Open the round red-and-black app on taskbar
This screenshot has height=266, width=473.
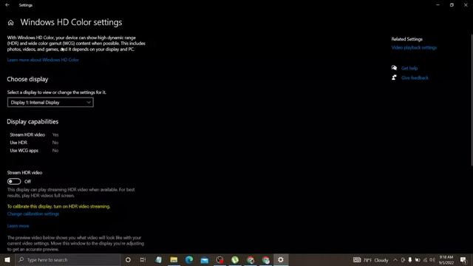220,259
